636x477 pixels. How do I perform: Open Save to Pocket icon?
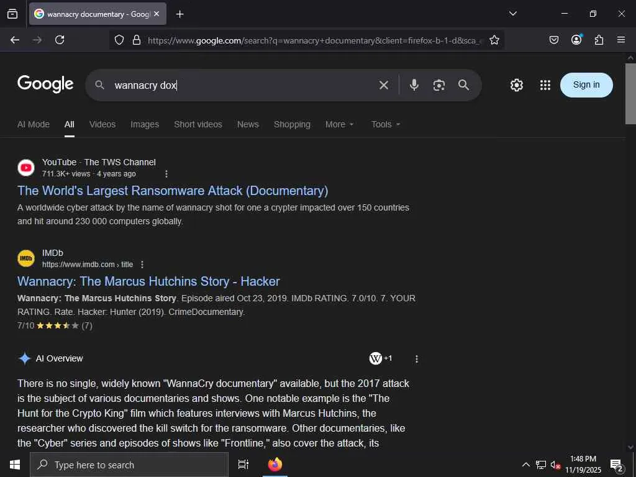pos(554,40)
